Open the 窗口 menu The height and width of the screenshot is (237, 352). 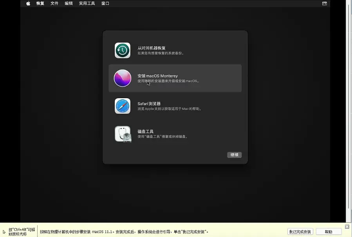point(105,4)
